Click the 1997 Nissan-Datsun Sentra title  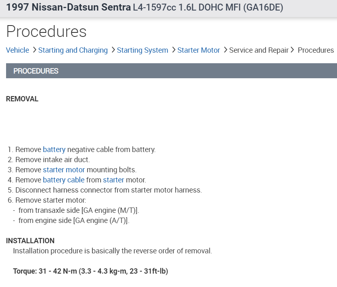point(68,8)
